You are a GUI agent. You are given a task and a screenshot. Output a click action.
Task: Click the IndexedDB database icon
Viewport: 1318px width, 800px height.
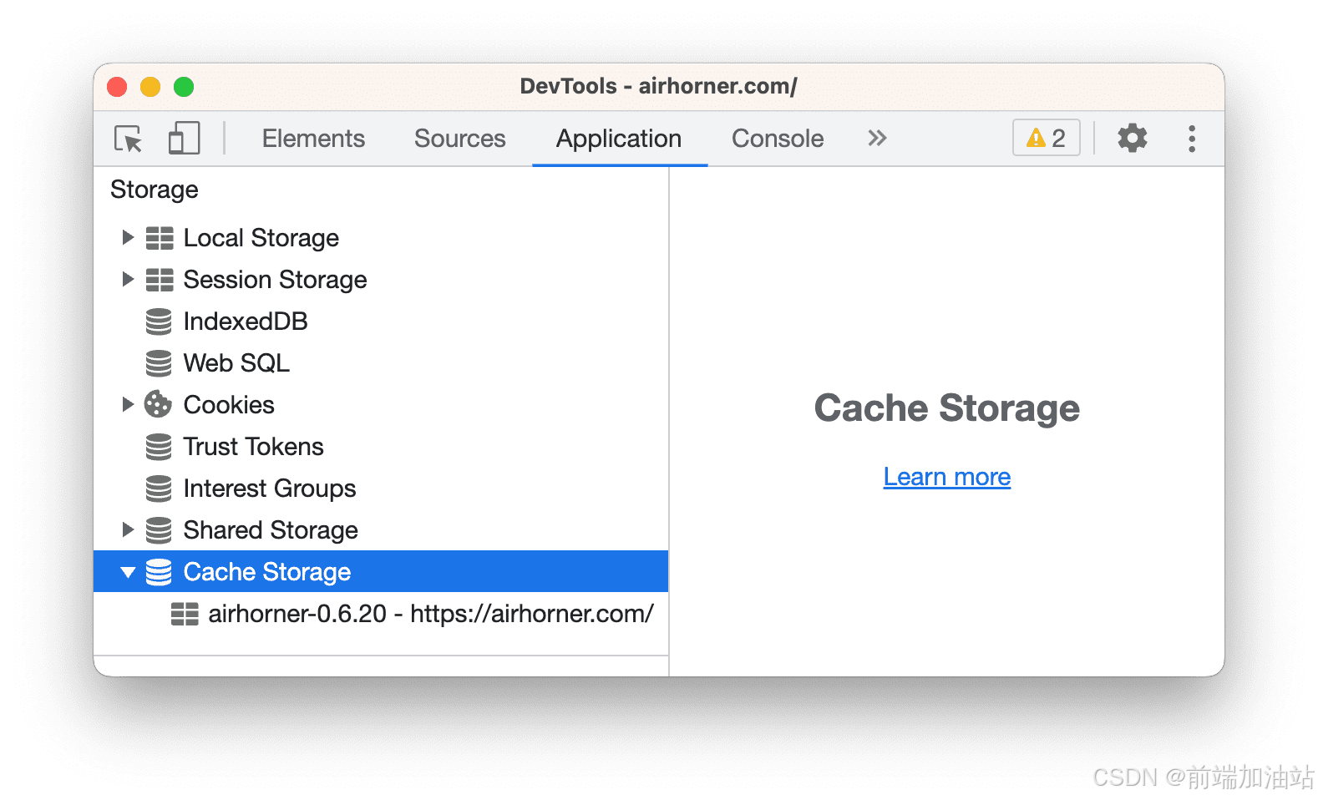pos(158,322)
